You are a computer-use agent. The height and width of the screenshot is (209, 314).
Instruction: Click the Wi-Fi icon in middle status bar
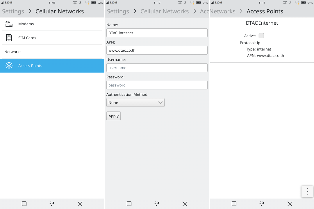tap(192, 3)
